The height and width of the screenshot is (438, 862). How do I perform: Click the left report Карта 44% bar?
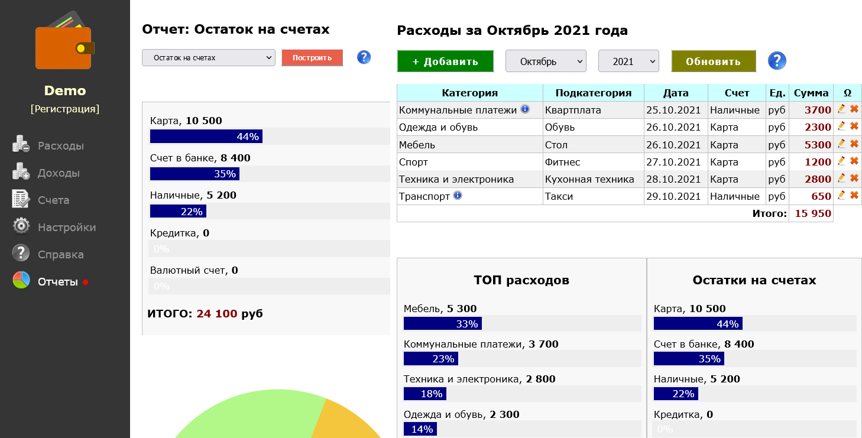click(206, 137)
